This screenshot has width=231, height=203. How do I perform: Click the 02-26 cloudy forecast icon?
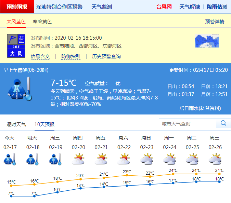(215, 159)
